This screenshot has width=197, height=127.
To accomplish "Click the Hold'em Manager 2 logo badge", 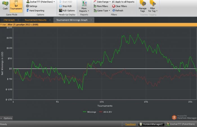I will [174, 118].
